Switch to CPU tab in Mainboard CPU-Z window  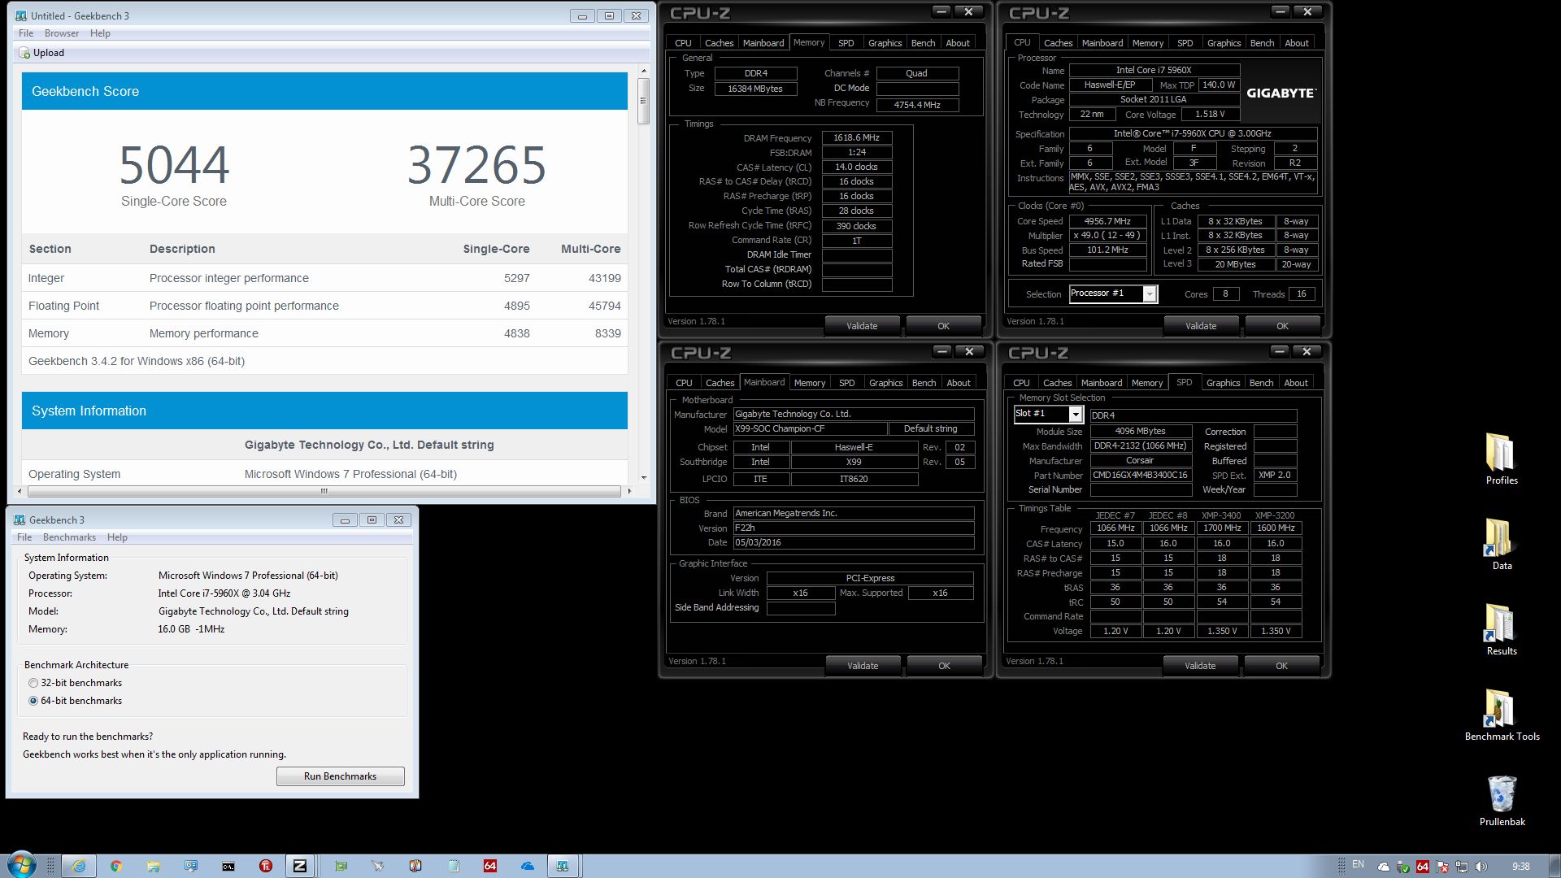coord(684,383)
